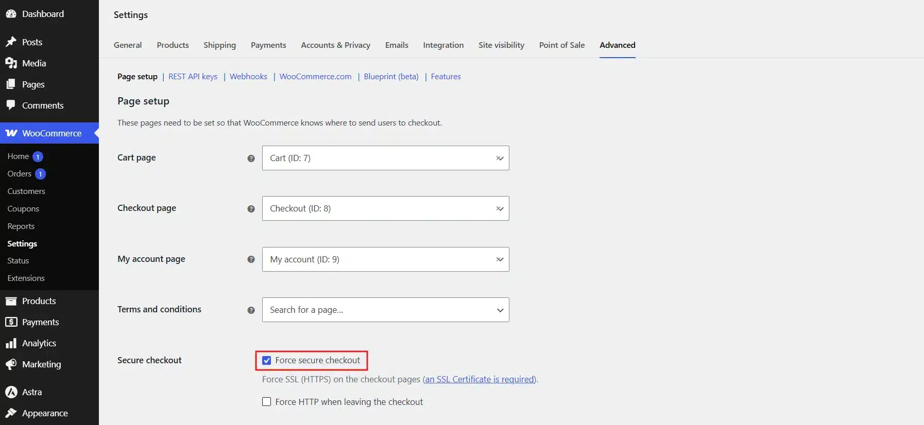Click the Dashboard gauge icon
924x425 pixels.
[x=11, y=14]
